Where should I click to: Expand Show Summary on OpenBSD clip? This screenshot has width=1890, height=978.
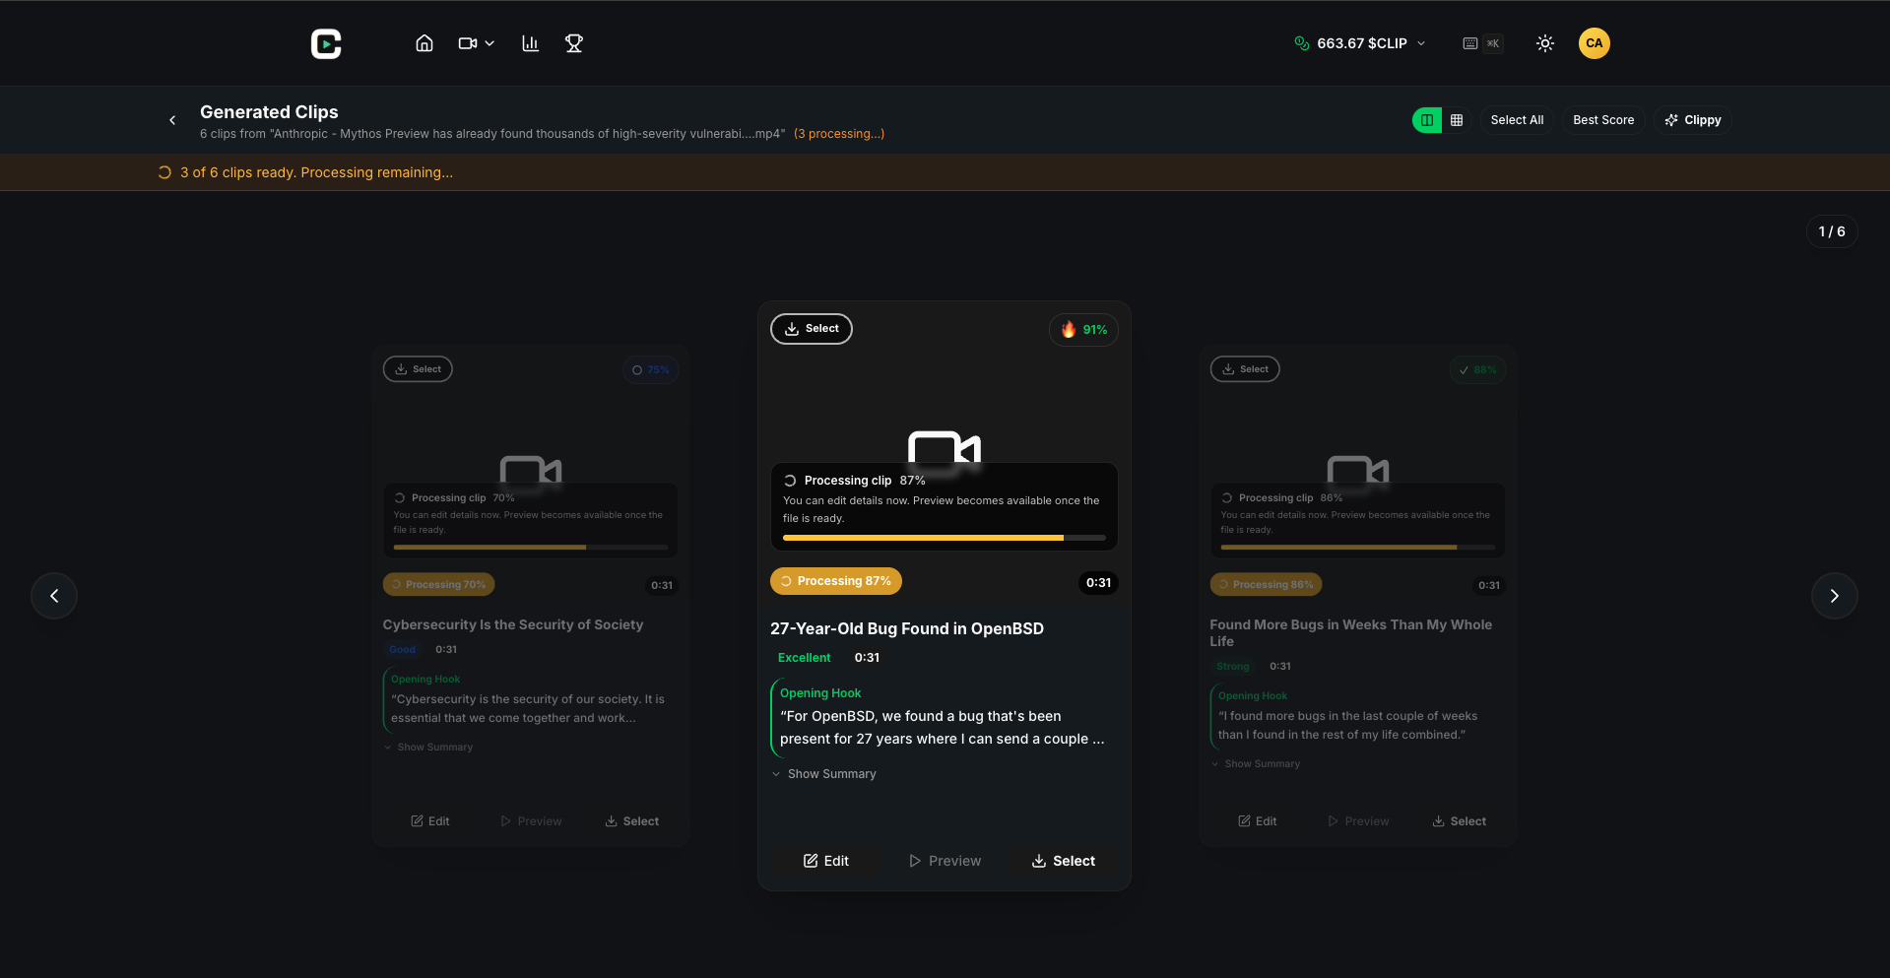(824, 774)
